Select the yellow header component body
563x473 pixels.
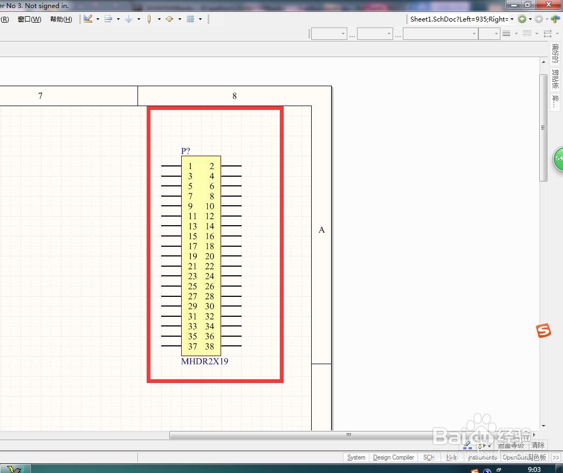tap(201, 256)
